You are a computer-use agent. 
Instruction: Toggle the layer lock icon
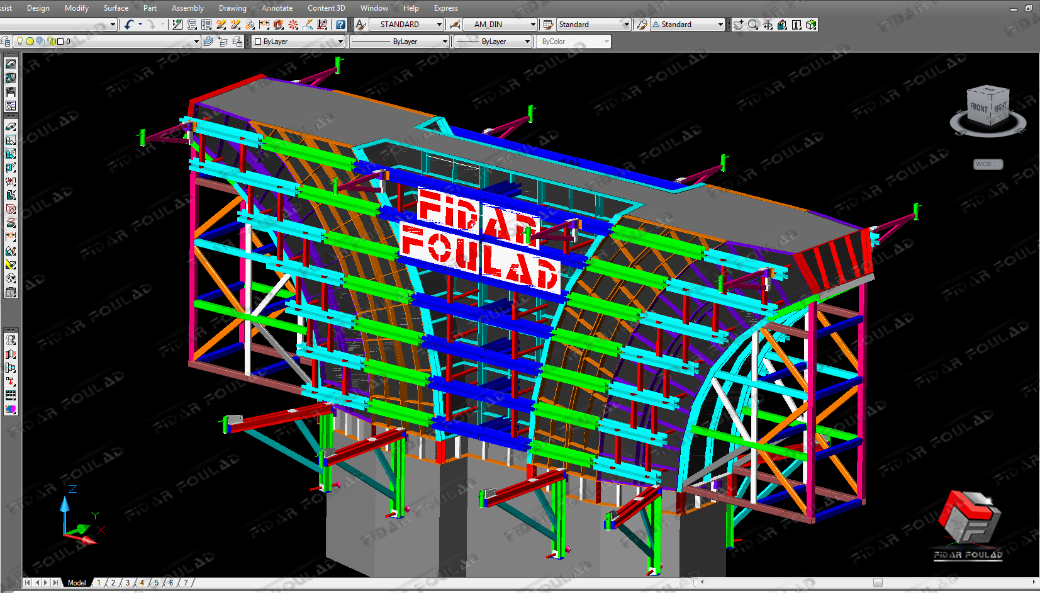(52, 42)
